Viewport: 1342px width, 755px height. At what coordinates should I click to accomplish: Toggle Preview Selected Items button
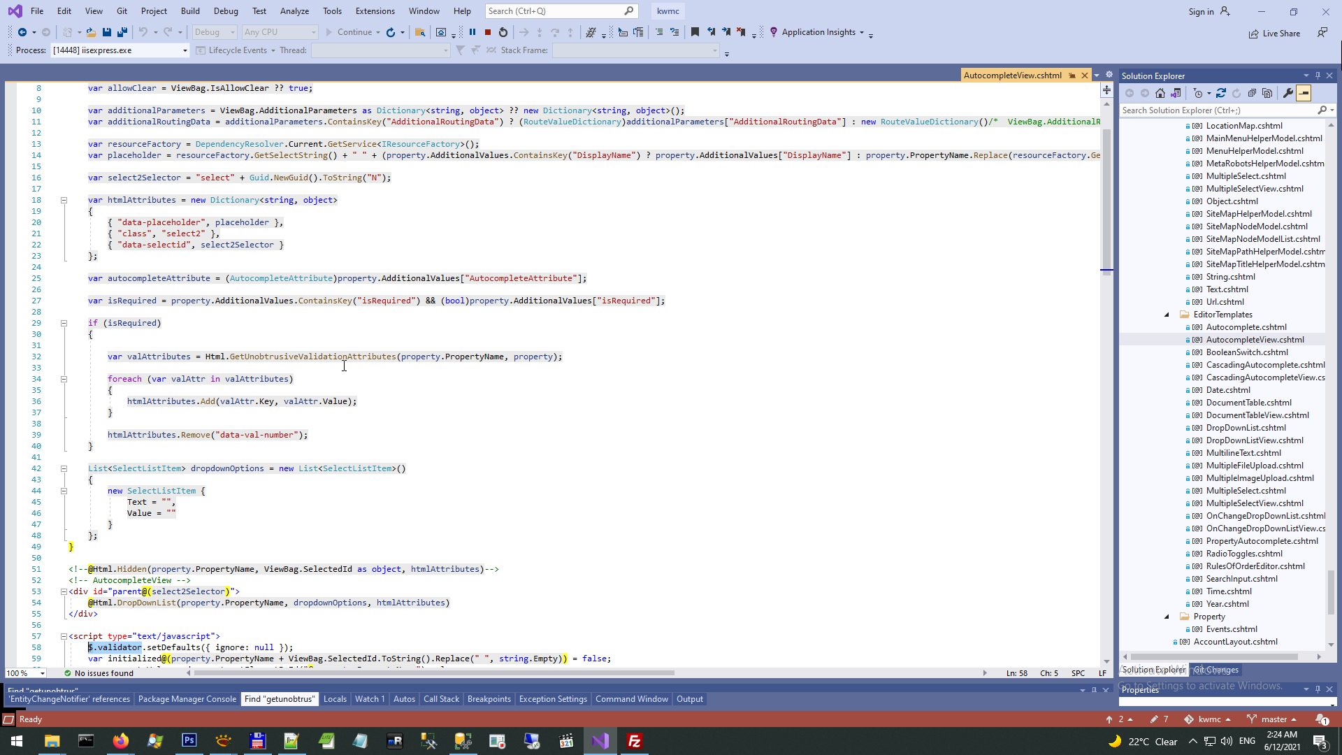click(x=1304, y=93)
